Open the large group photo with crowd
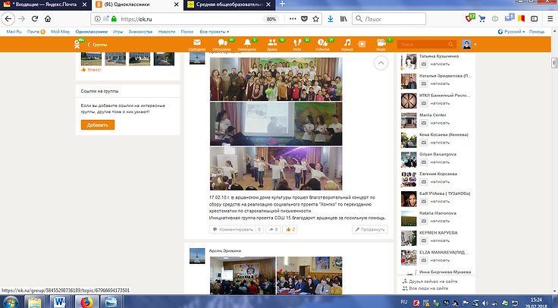The width and height of the screenshot is (558, 308). 276,79
